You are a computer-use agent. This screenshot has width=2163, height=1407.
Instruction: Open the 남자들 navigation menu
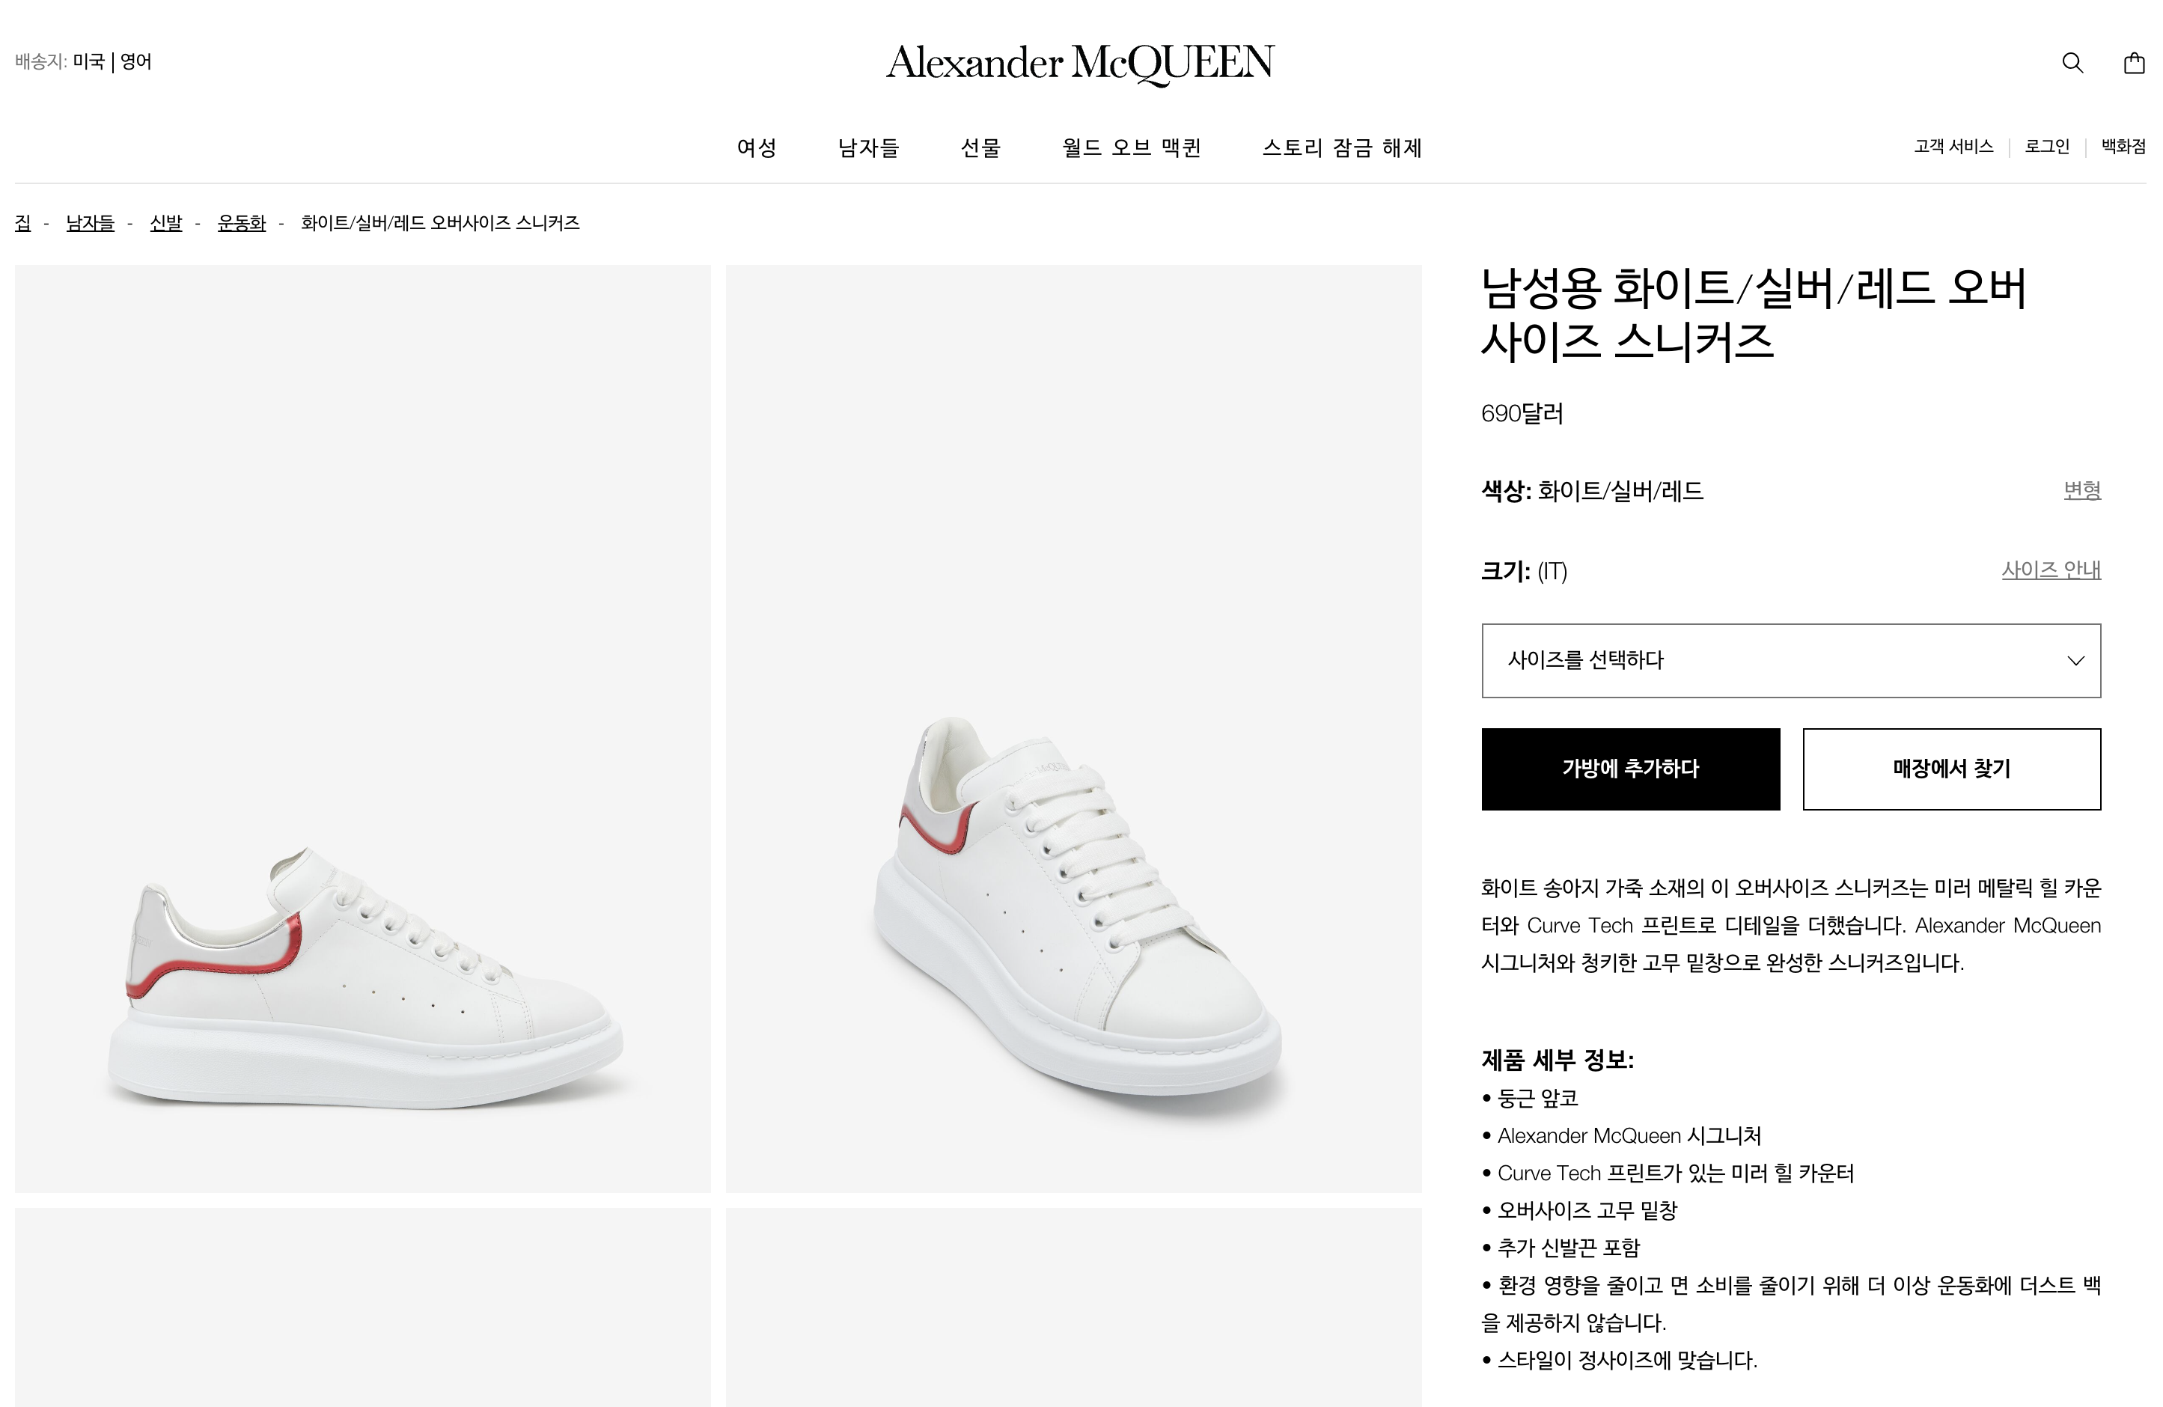[868, 147]
